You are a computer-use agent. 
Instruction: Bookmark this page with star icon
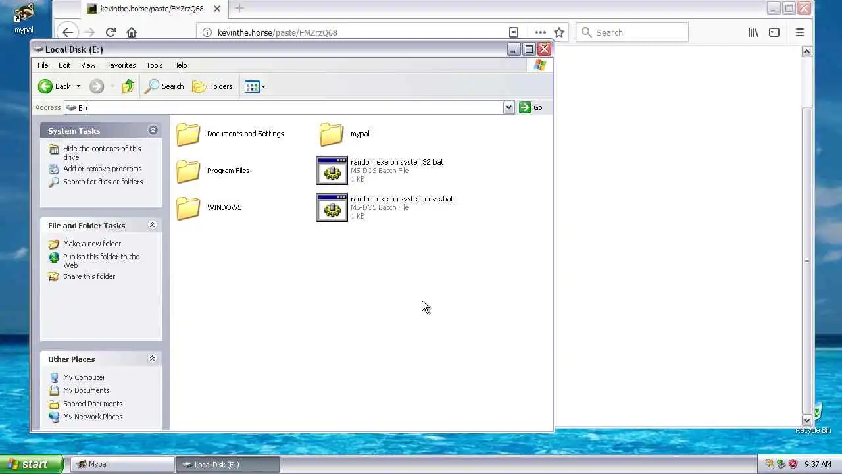tap(559, 32)
